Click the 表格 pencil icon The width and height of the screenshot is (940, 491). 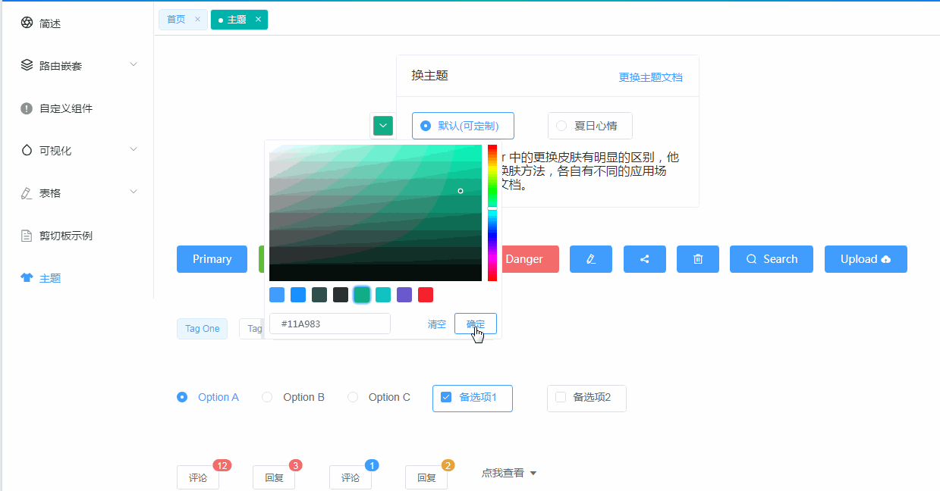27,193
